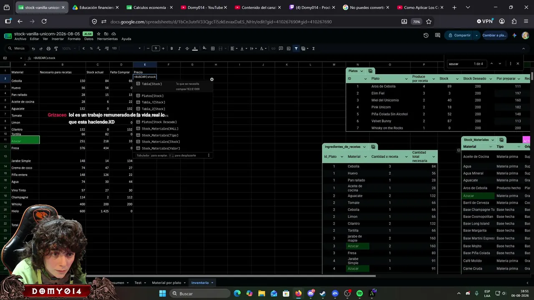Open text rotation dropdown

coord(263,48)
